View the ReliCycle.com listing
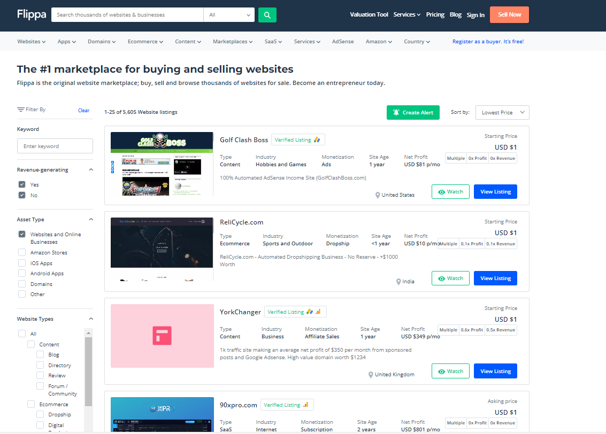The image size is (606, 434). point(495,278)
